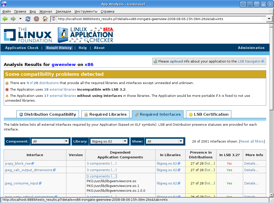This screenshot has width=274, height=203.
Task: Open the '18 external libraries' link
Action: [x=60, y=90]
